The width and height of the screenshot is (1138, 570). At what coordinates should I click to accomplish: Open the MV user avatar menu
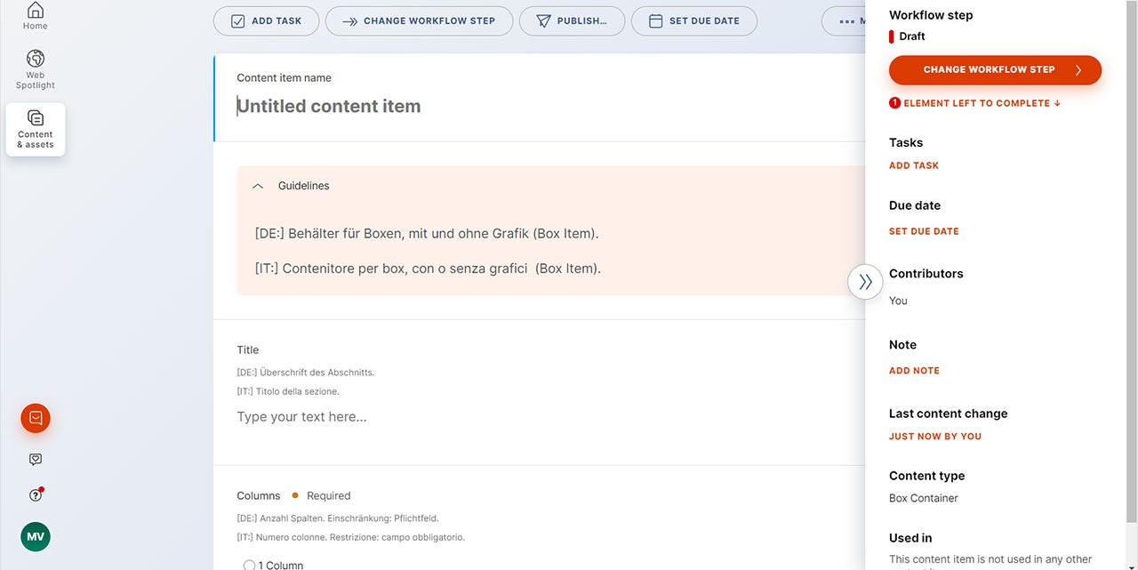36,537
